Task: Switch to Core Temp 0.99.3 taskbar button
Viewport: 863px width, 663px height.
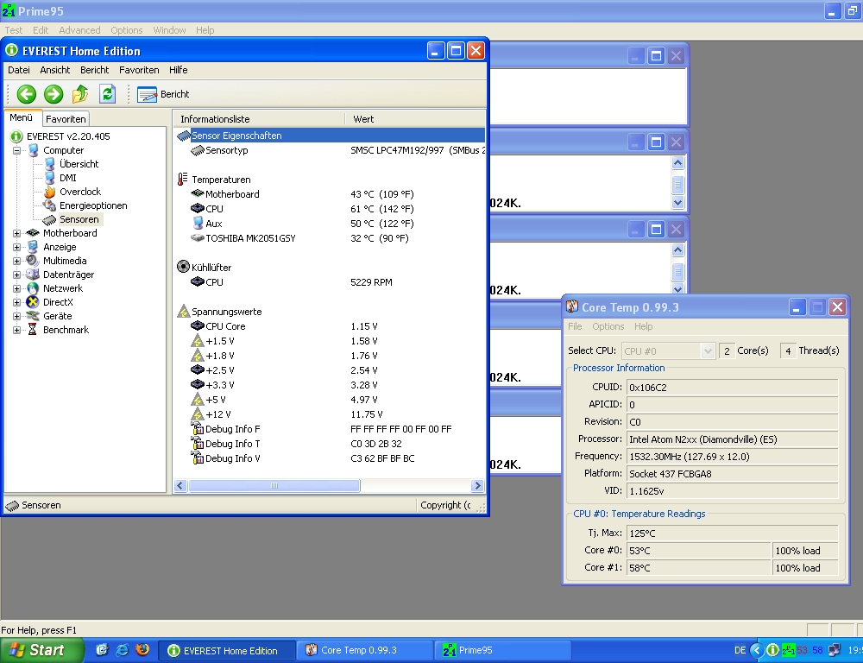Action: (365, 650)
